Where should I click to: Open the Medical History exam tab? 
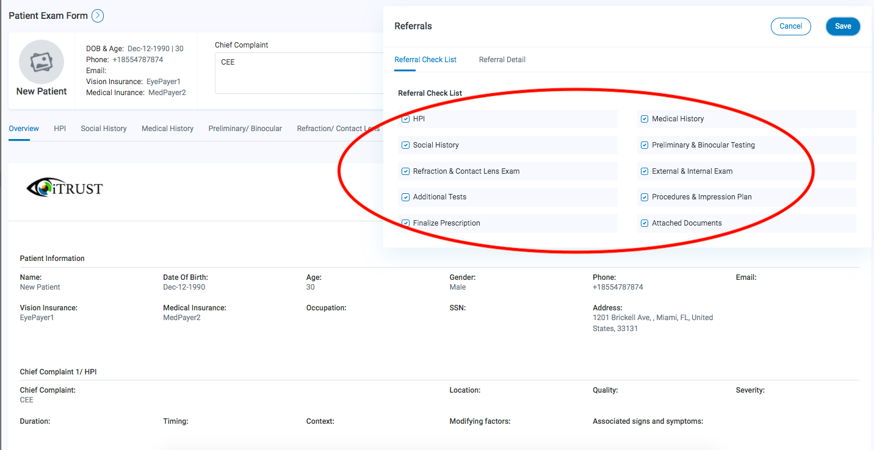coord(167,128)
